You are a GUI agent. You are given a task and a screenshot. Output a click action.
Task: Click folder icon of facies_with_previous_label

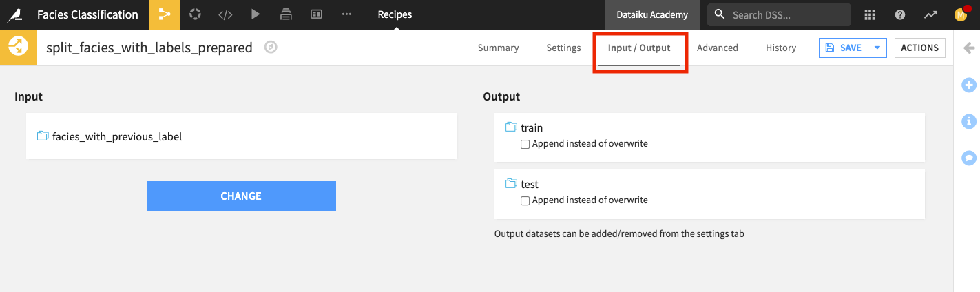point(43,136)
